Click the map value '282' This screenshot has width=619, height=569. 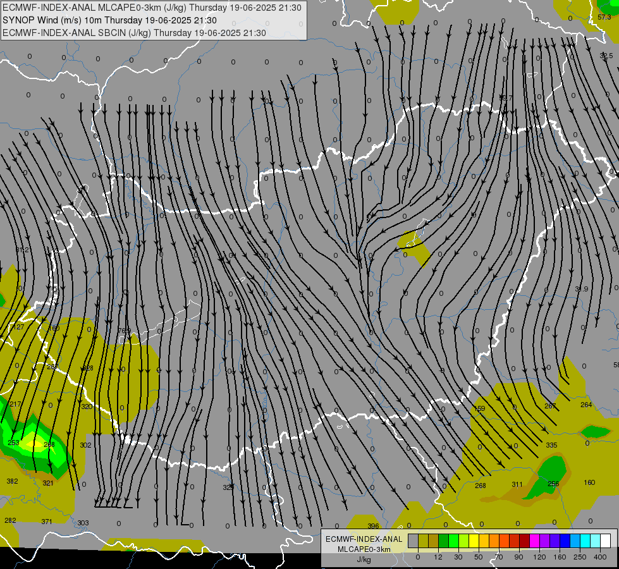10,520
